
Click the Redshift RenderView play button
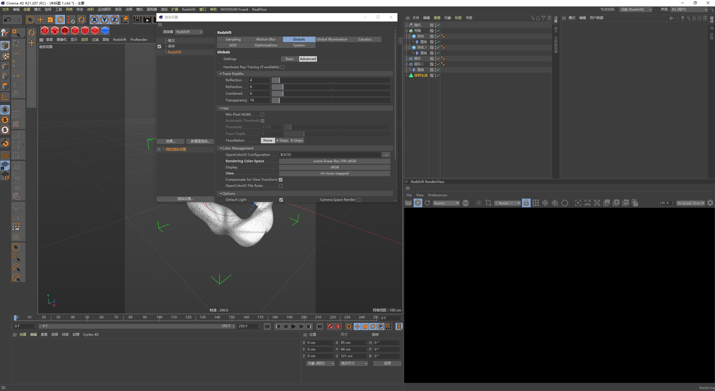pos(418,203)
